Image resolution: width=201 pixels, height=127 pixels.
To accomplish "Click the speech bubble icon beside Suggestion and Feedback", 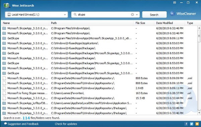I will tap(5, 124).
